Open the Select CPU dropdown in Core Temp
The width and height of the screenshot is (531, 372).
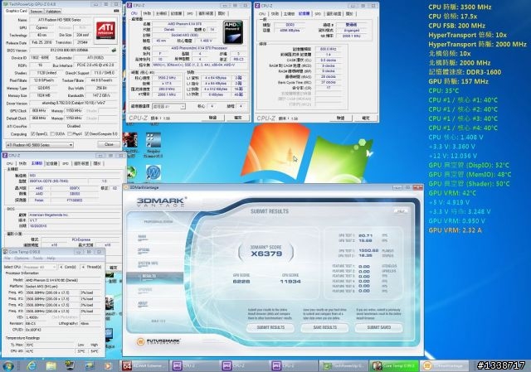[39, 267]
